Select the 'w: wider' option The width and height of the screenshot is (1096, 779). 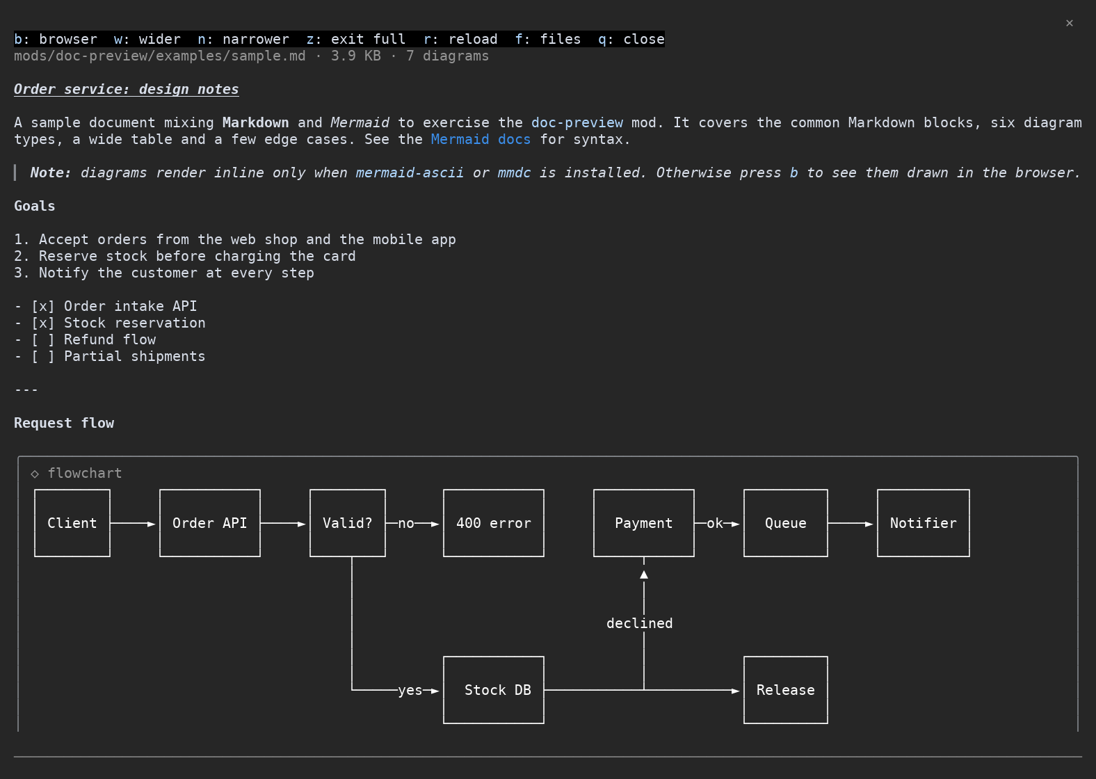point(147,39)
